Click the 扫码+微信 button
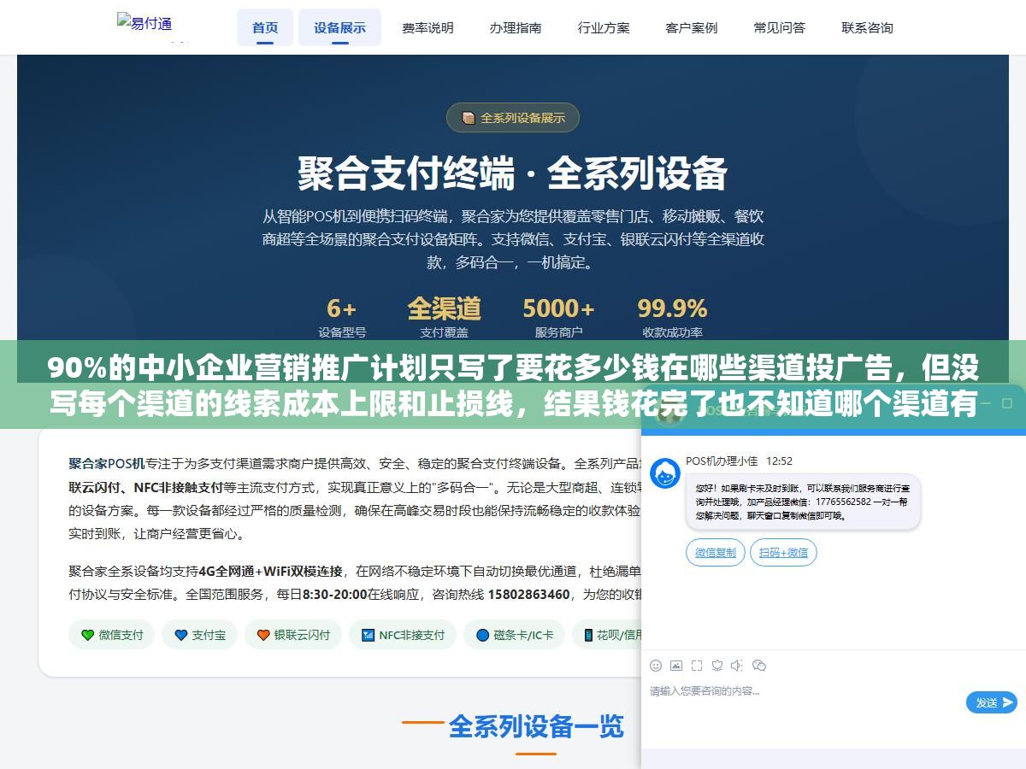1026x769 pixels. click(x=783, y=553)
